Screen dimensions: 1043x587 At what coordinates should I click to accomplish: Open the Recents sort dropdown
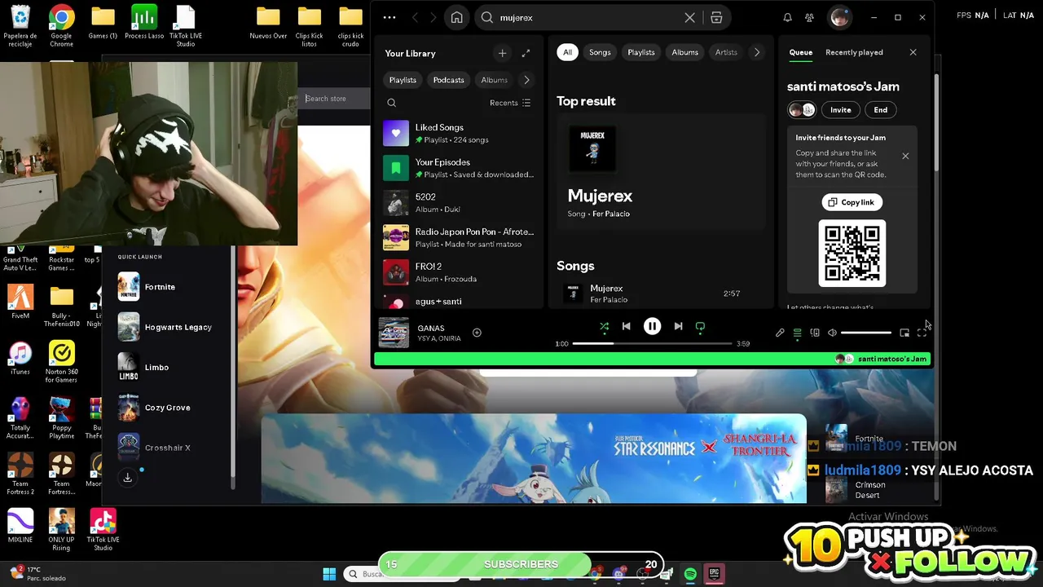tap(510, 103)
